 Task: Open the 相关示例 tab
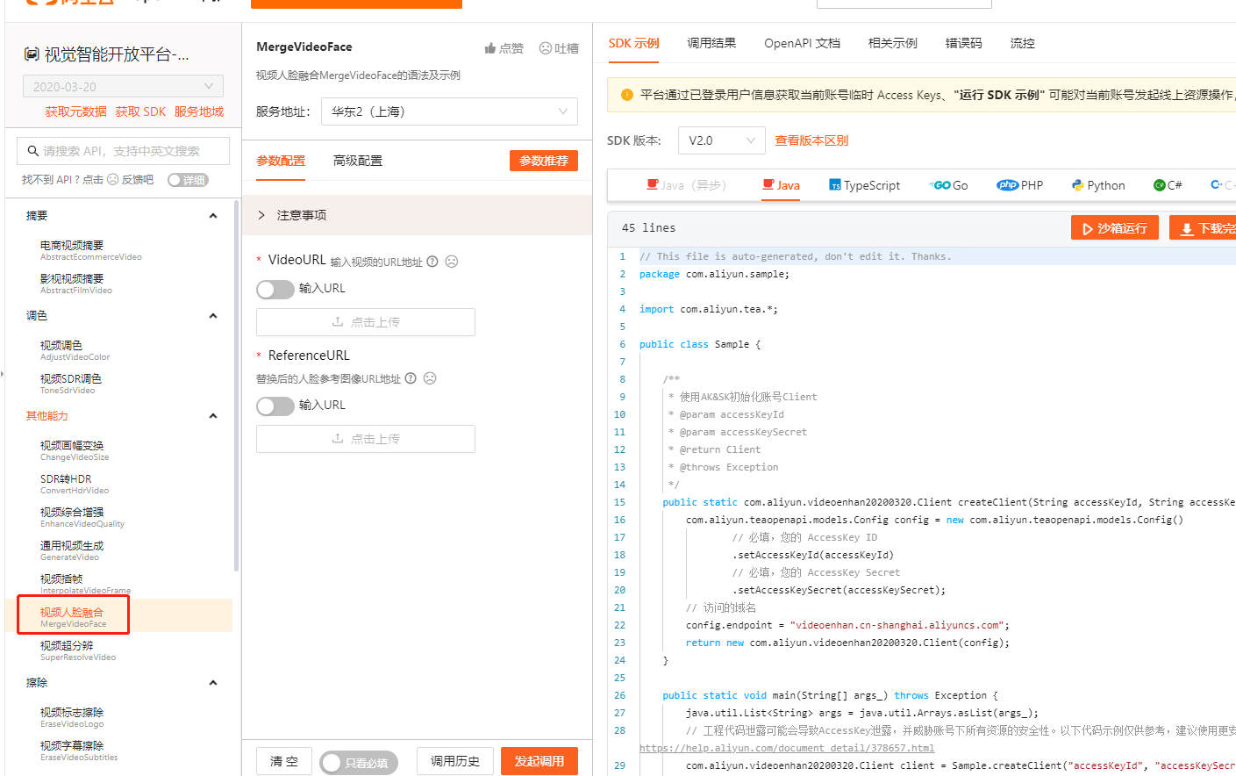coord(892,43)
